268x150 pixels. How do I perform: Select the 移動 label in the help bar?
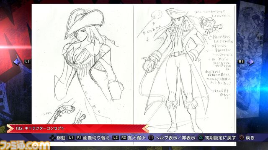point(61,138)
